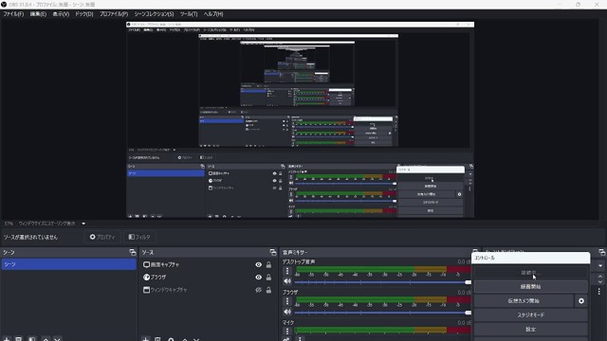Open マイク three-dot options menu
The height and width of the screenshot is (341, 607).
[287, 331]
